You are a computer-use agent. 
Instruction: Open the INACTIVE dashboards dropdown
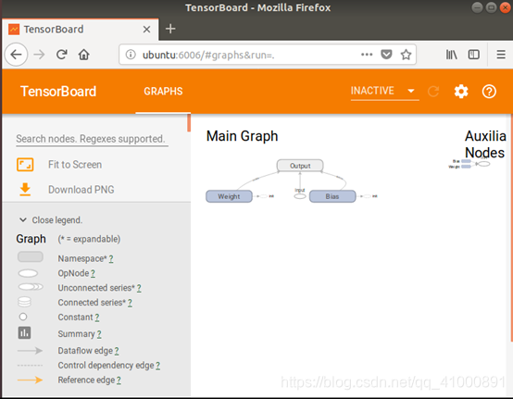tap(384, 91)
